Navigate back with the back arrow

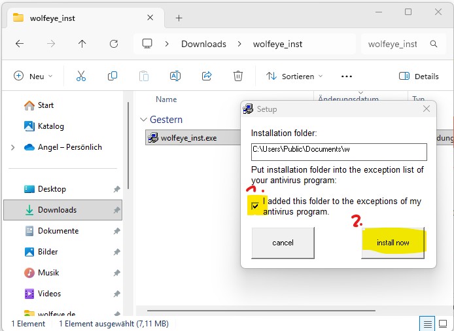pyautogui.click(x=20, y=44)
